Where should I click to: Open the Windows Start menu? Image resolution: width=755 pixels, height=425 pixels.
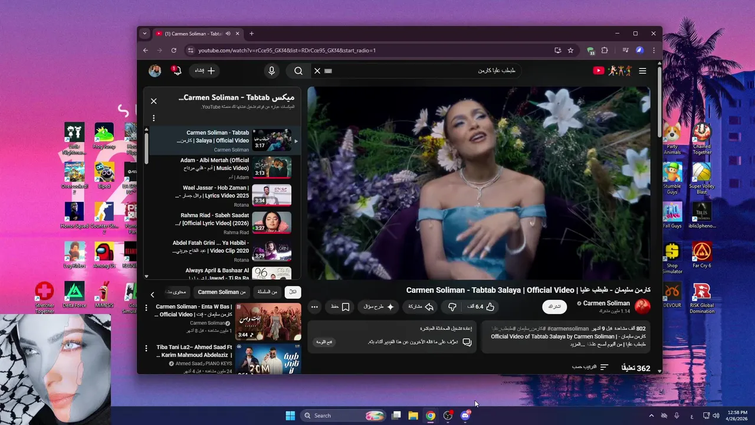[x=290, y=416]
